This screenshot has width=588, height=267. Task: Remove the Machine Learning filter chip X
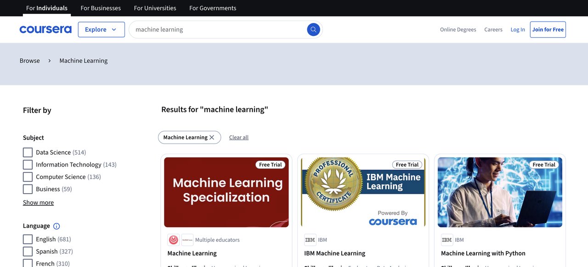pos(212,138)
